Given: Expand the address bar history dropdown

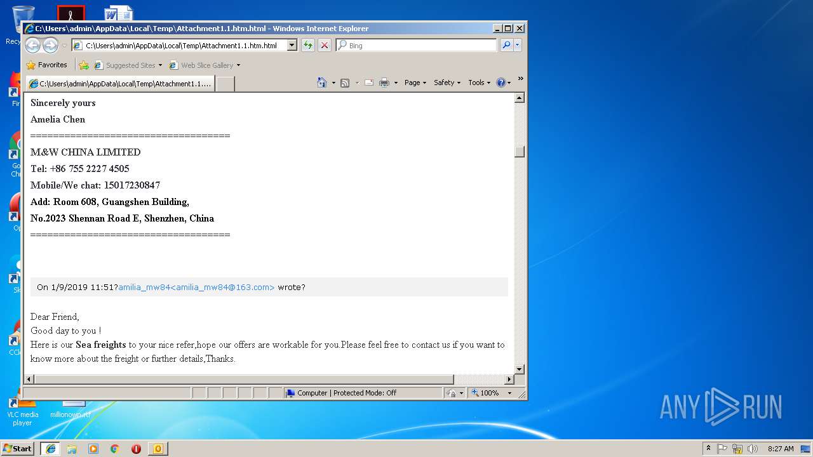Looking at the screenshot, I should pyautogui.click(x=292, y=45).
